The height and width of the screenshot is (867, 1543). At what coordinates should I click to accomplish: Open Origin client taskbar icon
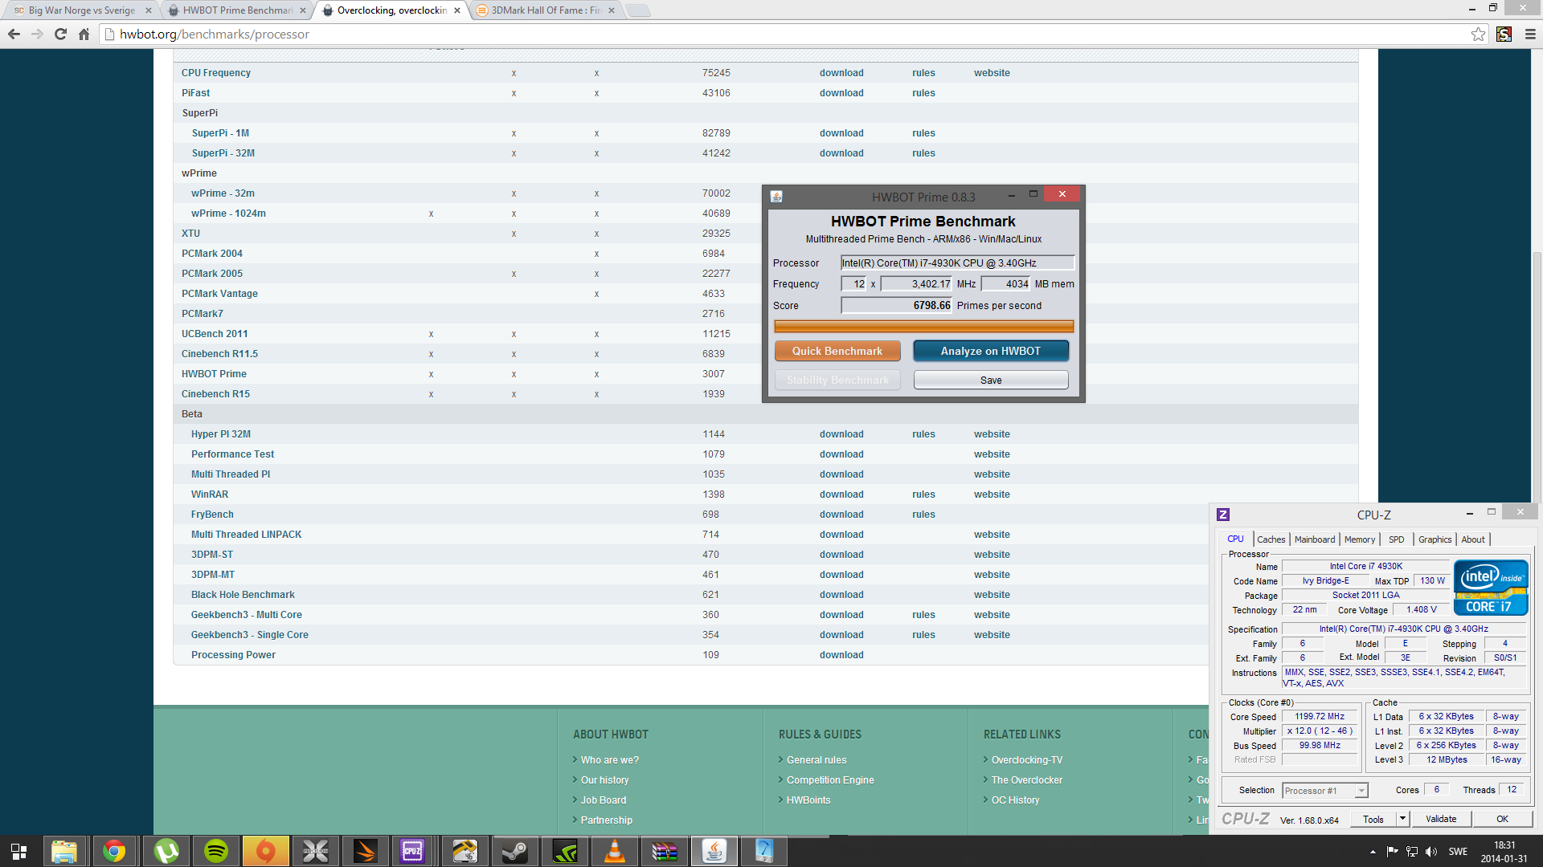pyautogui.click(x=265, y=851)
